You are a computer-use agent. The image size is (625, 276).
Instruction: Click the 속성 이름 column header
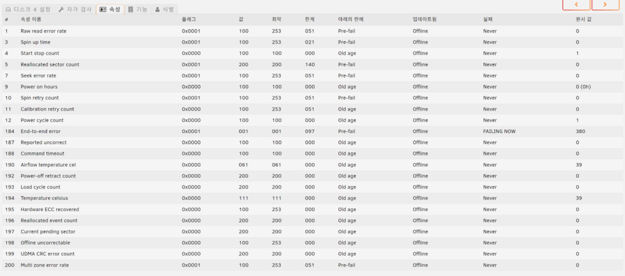click(x=31, y=19)
